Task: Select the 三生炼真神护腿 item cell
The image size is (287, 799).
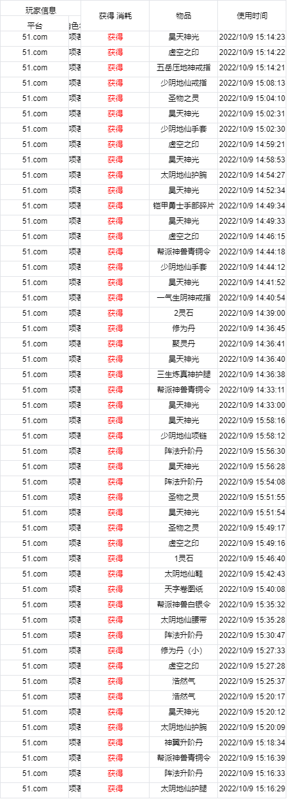Action: pyautogui.click(x=183, y=375)
